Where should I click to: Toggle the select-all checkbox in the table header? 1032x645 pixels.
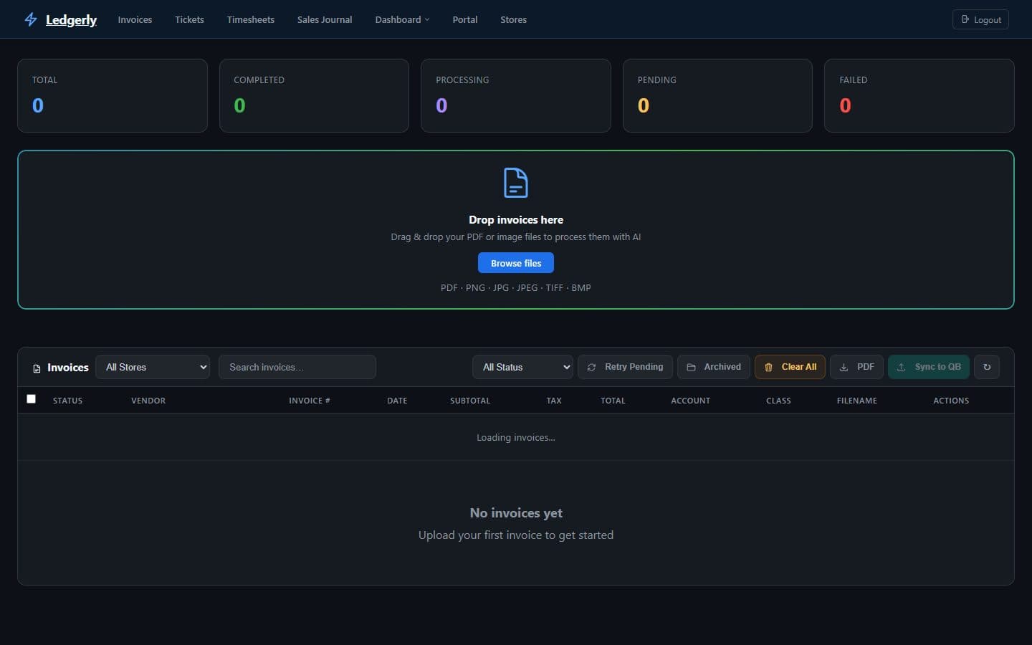point(31,399)
